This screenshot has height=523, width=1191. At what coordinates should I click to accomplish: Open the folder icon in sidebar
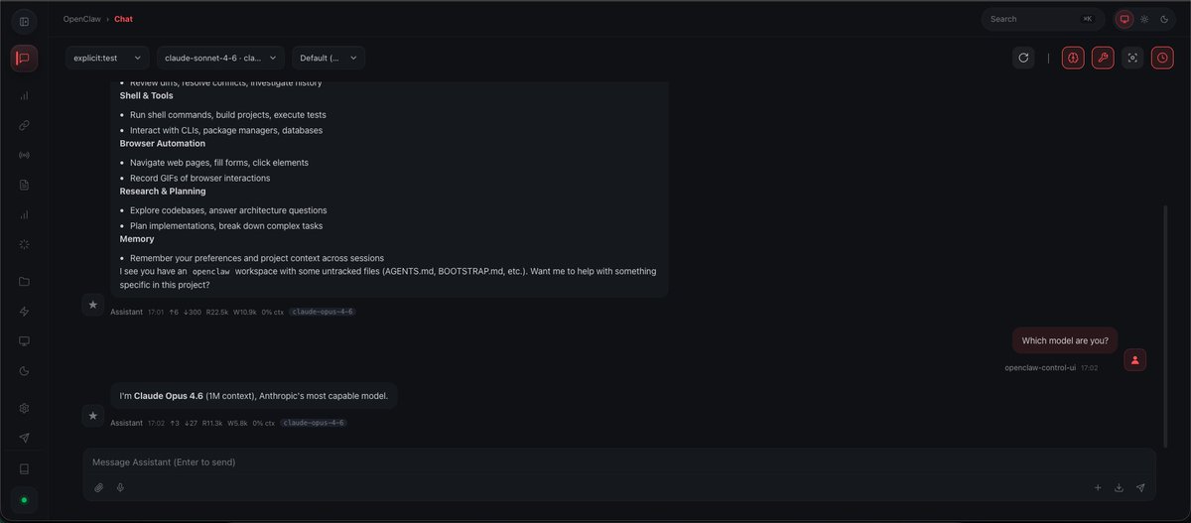point(24,281)
